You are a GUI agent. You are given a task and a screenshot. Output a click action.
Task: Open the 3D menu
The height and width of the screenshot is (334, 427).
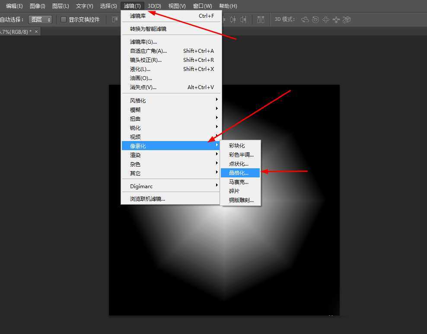(x=154, y=6)
